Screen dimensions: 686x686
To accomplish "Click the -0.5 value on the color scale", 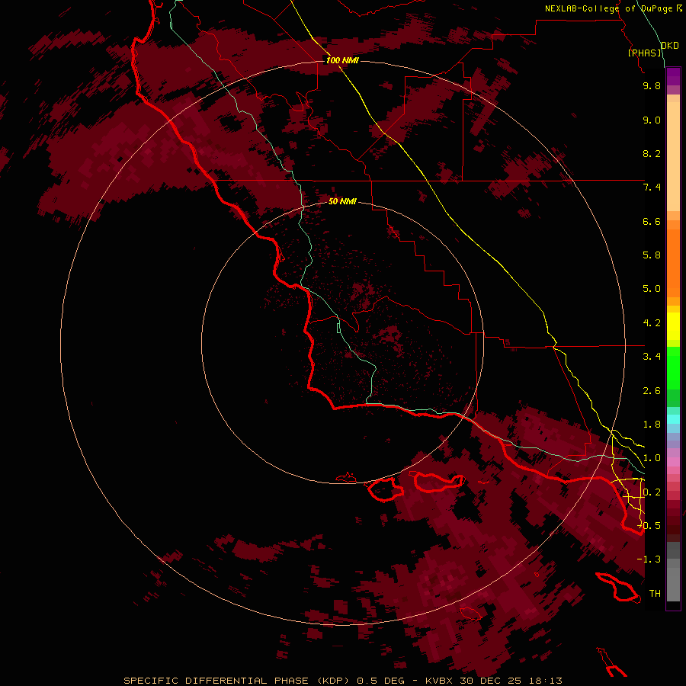I will (x=649, y=525).
